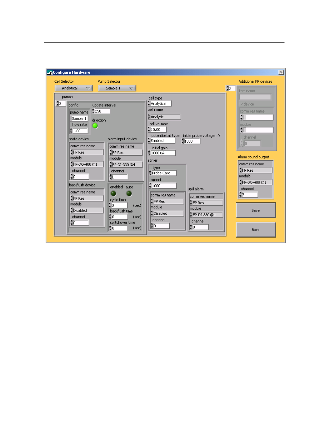Click the cycle time field

click(119, 205)
